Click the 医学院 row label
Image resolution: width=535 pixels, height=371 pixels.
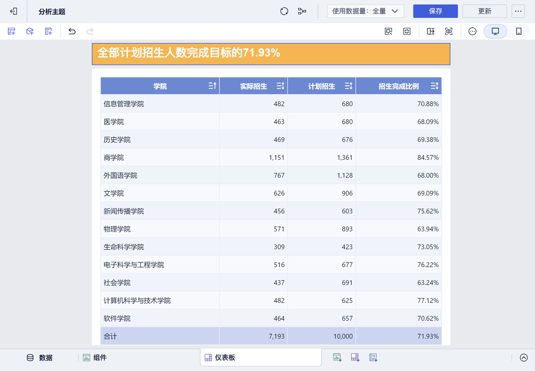click(114, 122)
